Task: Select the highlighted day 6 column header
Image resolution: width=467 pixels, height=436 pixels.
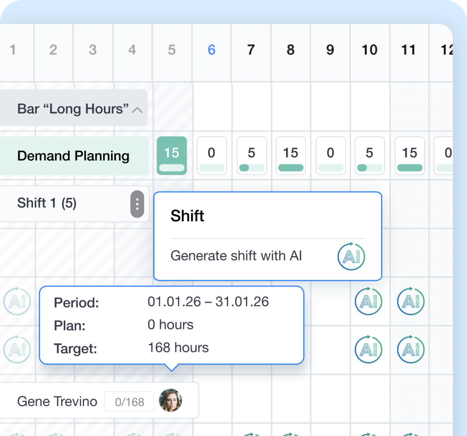Action: pyautogui.click(x=211, y=50)
